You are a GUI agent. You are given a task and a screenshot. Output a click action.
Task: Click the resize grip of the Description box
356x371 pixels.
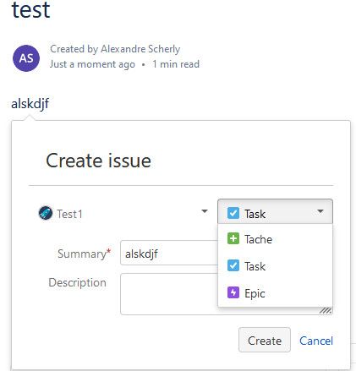click(326, 310)
